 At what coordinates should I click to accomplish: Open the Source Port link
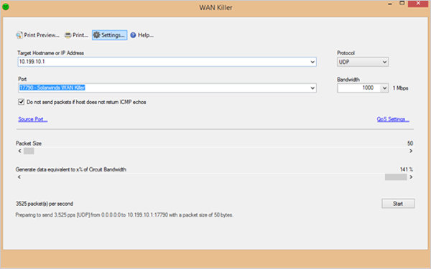pos(33,119)
